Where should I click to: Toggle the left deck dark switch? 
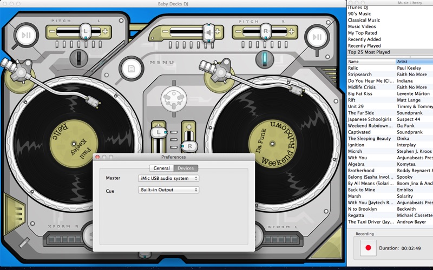click(x=78, y=57)
